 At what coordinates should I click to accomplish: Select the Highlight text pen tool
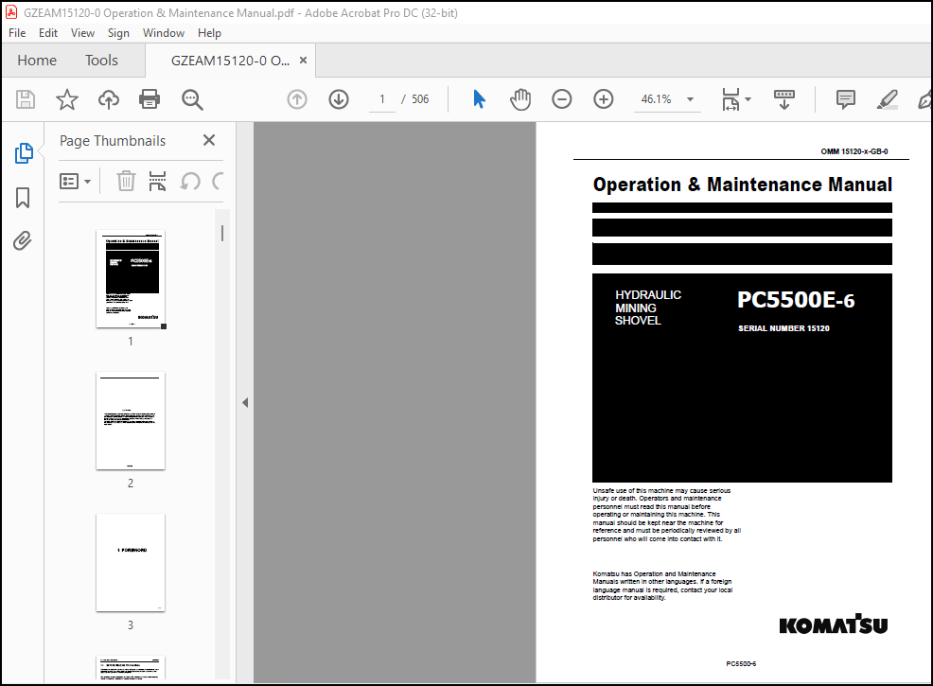(x=888, y=99)
